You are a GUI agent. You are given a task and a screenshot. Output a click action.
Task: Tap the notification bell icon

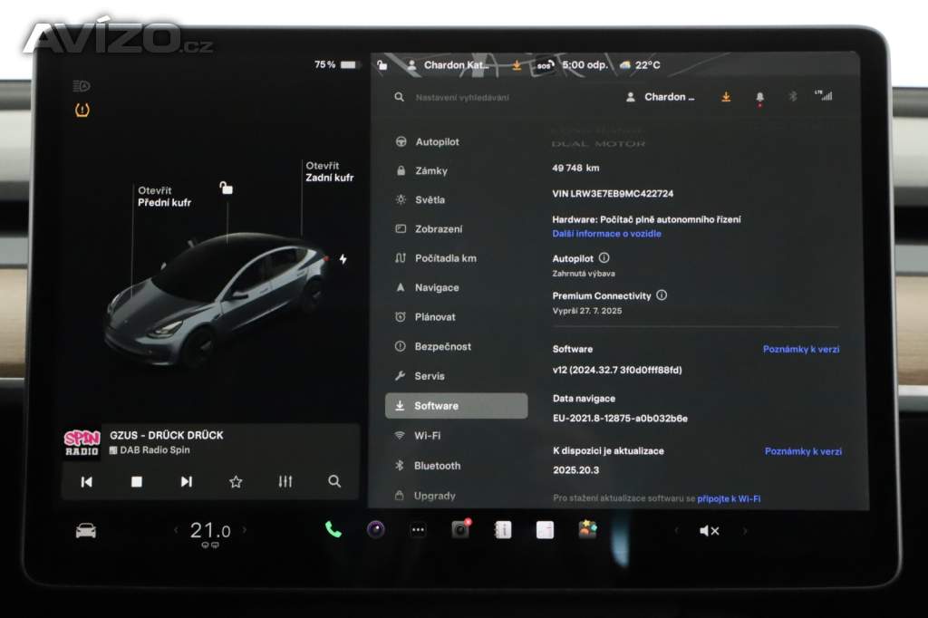click(759, 97)
